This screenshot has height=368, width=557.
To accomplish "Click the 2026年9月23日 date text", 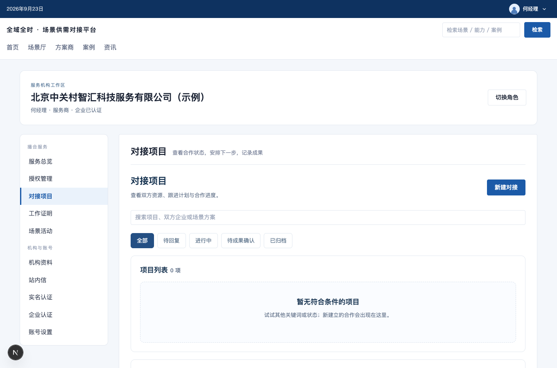I will click(x=25, y=9).
